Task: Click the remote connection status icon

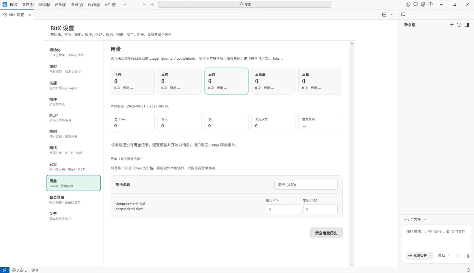Action: pyautogui.click(x=5, y=270)
